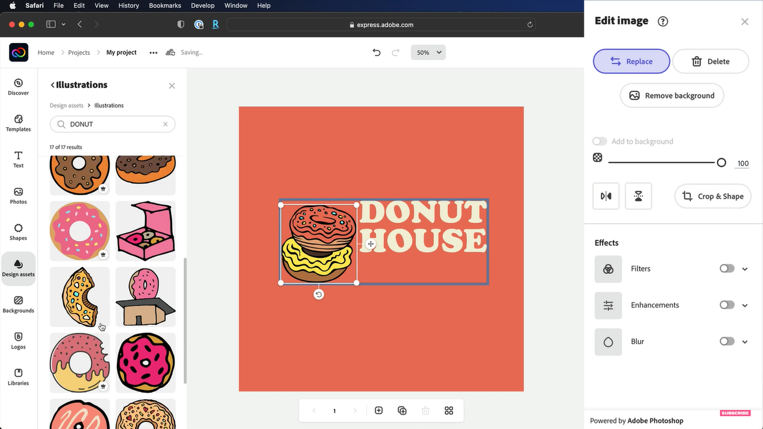Viewport: 763px width, 429px height.
Task: Click the Safari address bar
Action: click(x=381, y=25)
